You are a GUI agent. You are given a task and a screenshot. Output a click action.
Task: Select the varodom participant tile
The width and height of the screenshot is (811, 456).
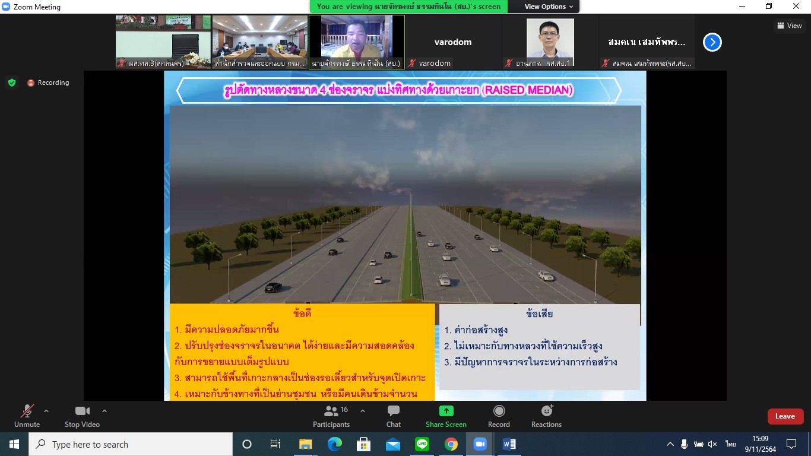click(453, 42)
